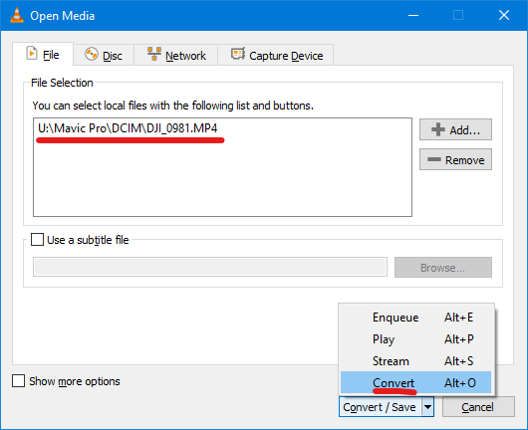Click the Network tab's network icon
This screenshot has height=430, width=528.
click(x=154, y=54)
